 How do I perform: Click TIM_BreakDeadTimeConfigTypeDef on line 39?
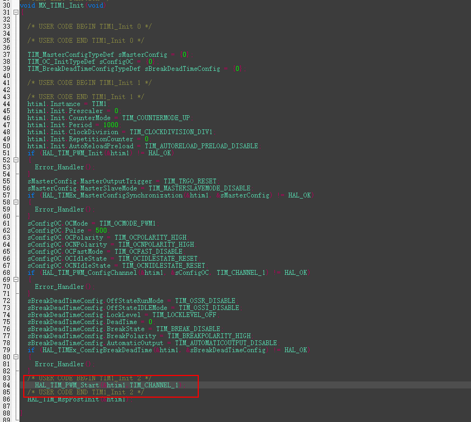click(x=84, y=69)
